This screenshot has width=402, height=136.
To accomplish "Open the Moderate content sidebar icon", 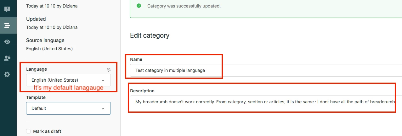I will point(7,9).
